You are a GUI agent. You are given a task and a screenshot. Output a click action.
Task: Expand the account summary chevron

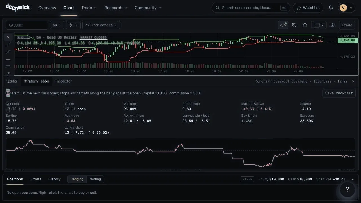tap(353, 179)
